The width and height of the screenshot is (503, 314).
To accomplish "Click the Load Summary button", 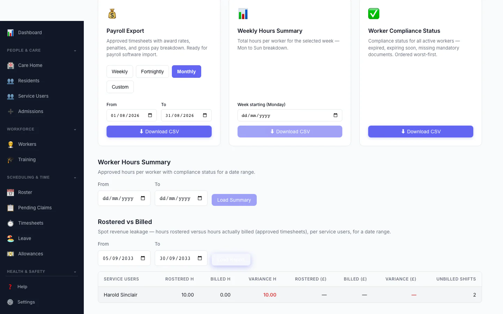I will pos(234,200).
